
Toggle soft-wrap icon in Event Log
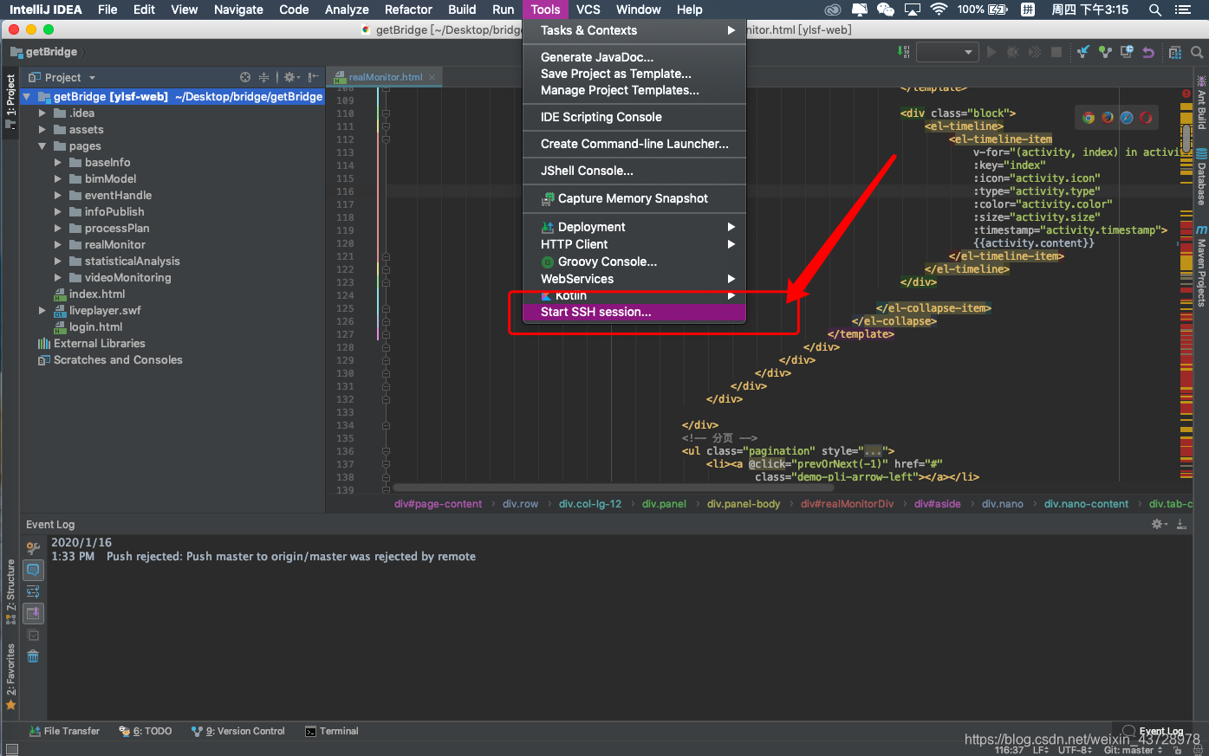pos(33,591)
